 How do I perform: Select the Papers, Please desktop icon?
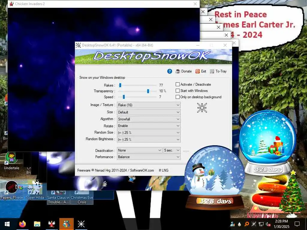point(12,190)
